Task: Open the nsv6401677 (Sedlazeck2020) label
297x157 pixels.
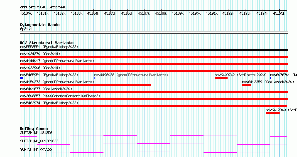Action: pyautogui.click(x=46, y=89)
